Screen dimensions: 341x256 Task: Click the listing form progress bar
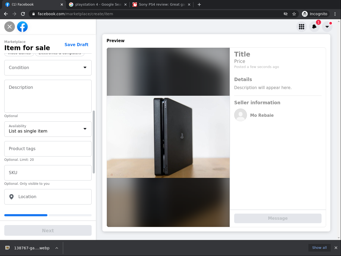click(x=48, y=215)
